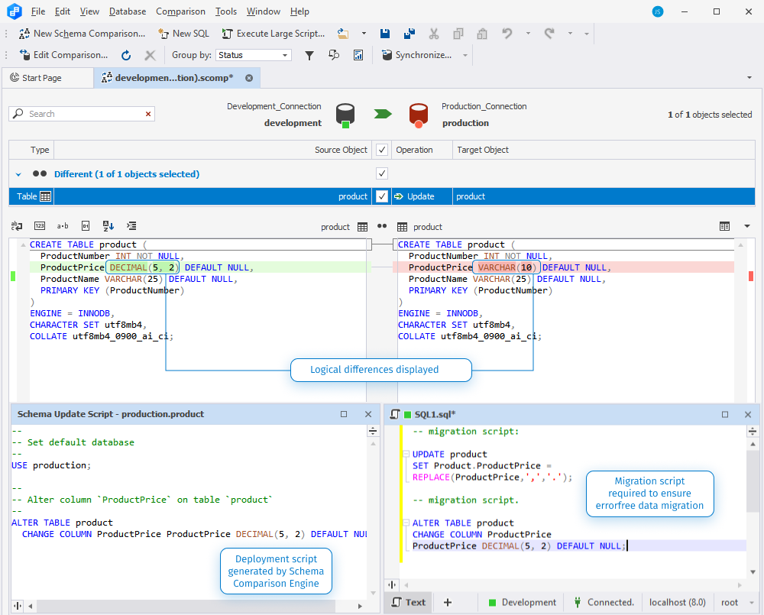Screen dimensions: 764x615
Task: Click the Open file folder icon
Action: pos(343,34)
